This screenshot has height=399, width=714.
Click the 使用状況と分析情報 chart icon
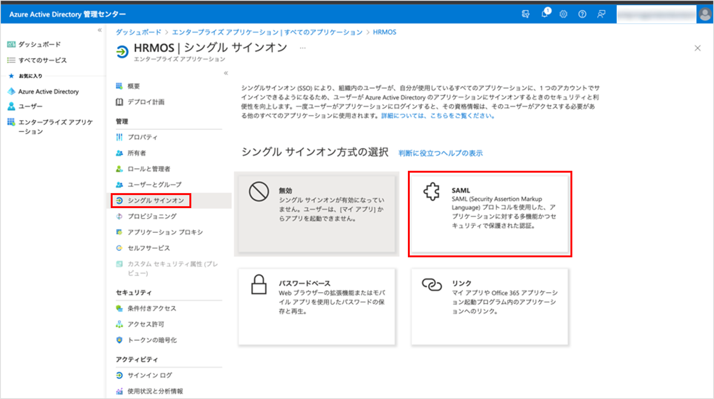(x=119, y=391)
